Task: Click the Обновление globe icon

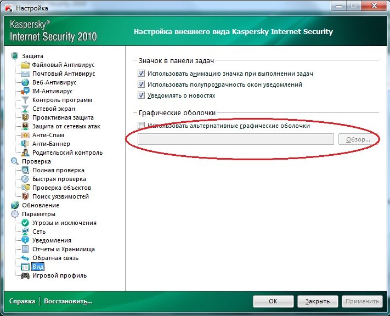Action: click(x=15, y=205)
